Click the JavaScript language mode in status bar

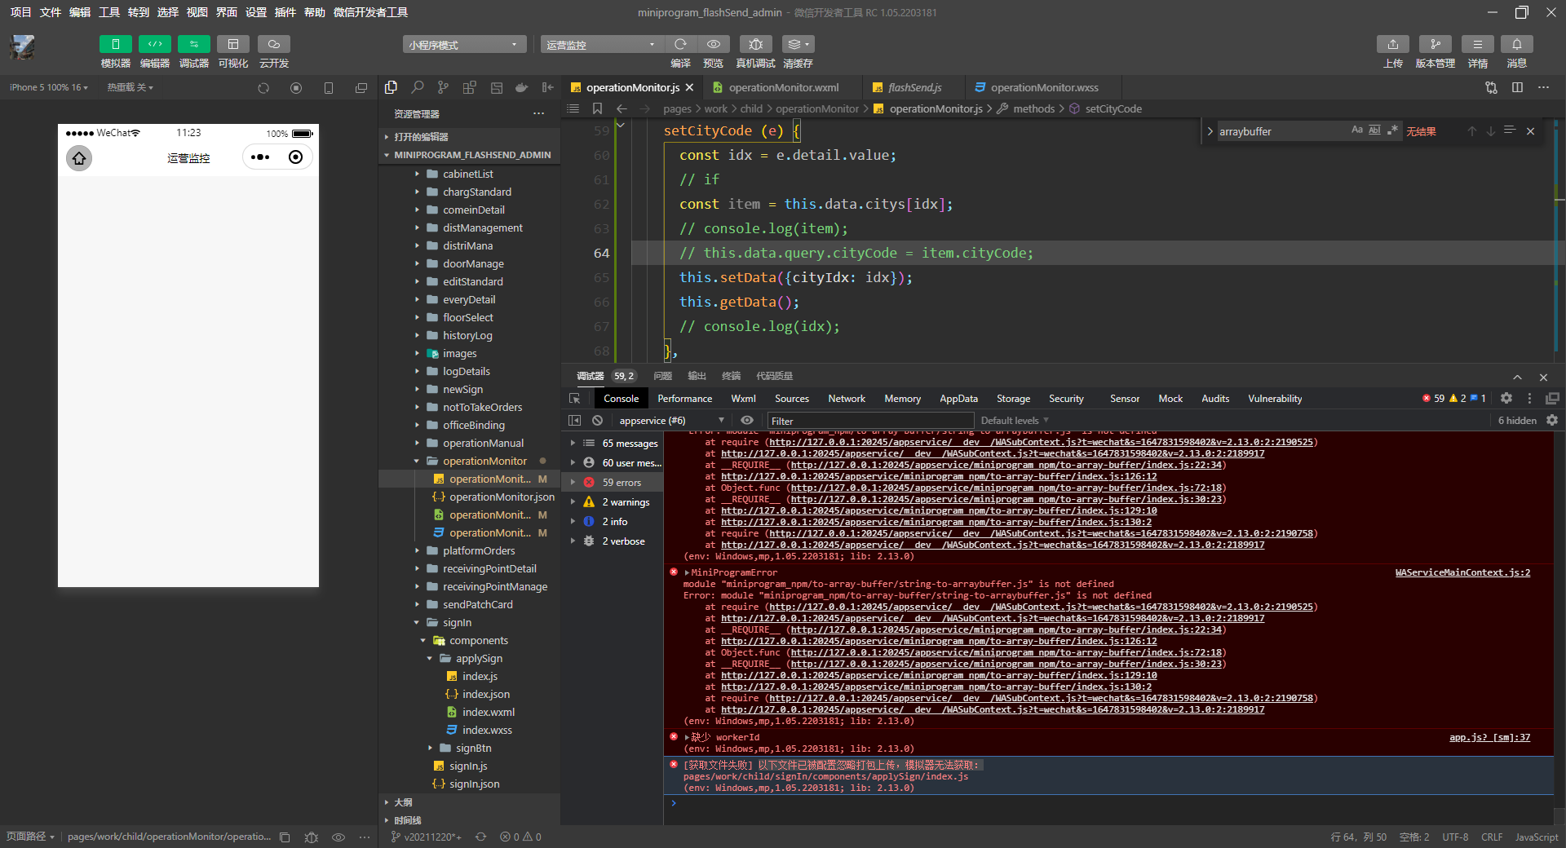tap(1537, 837)
